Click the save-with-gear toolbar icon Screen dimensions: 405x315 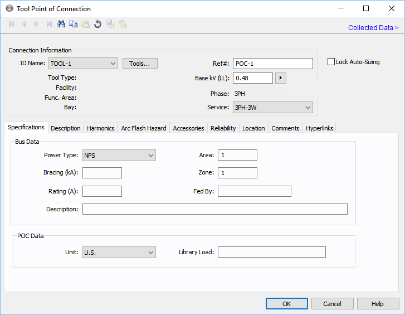point(110,24)
